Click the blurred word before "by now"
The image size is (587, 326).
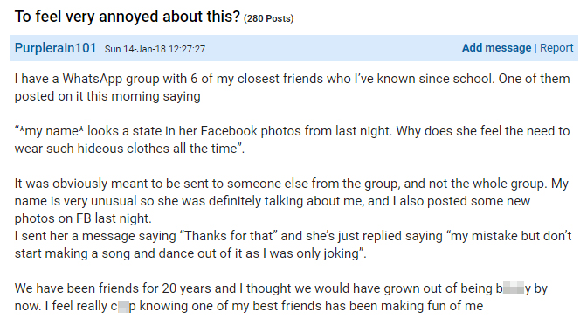pos(514,288)
